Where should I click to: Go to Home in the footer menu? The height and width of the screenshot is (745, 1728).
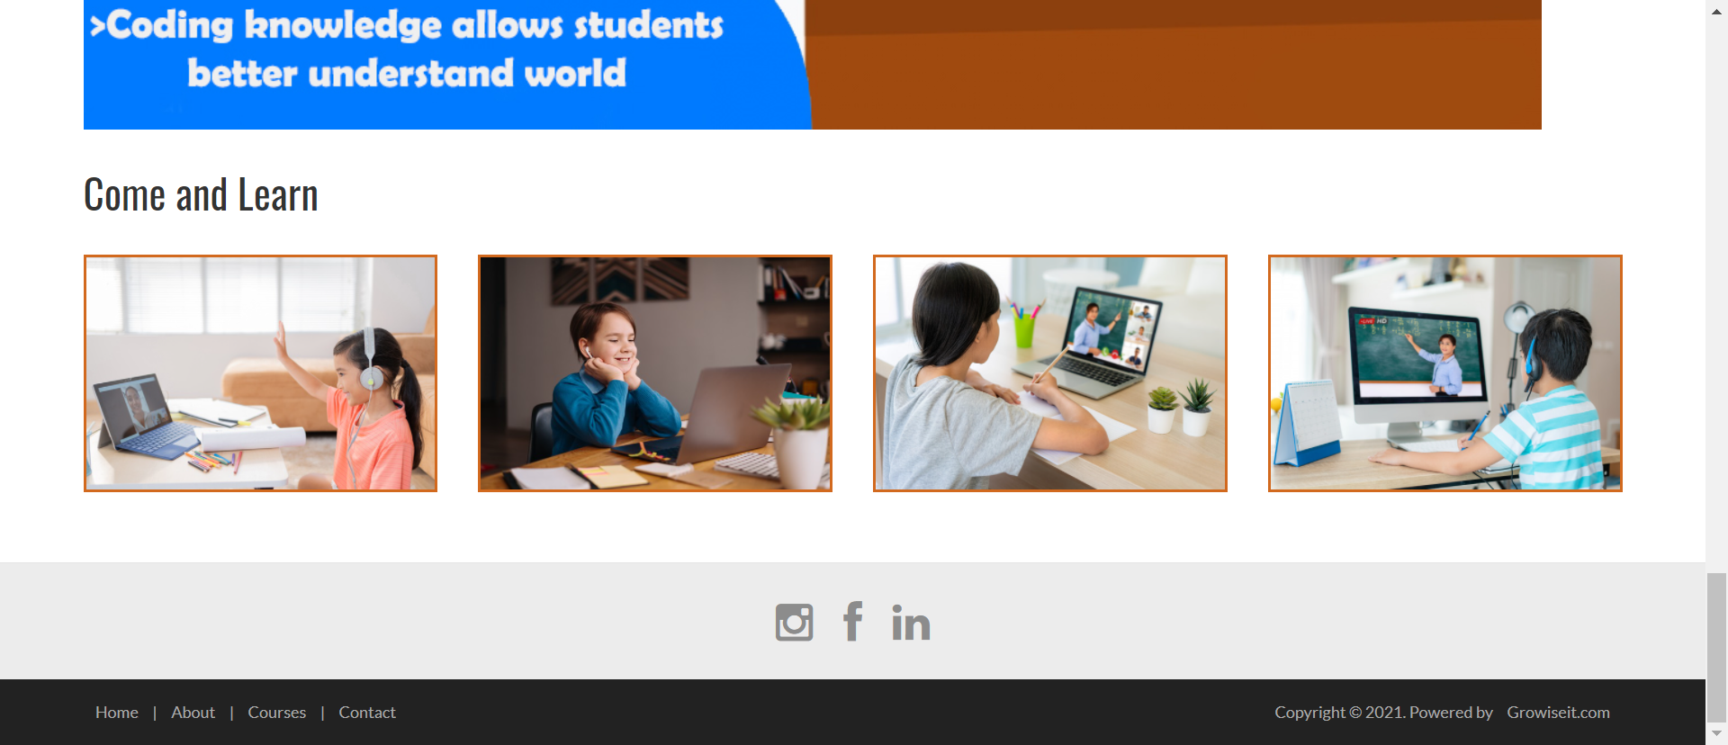(117, 713)
